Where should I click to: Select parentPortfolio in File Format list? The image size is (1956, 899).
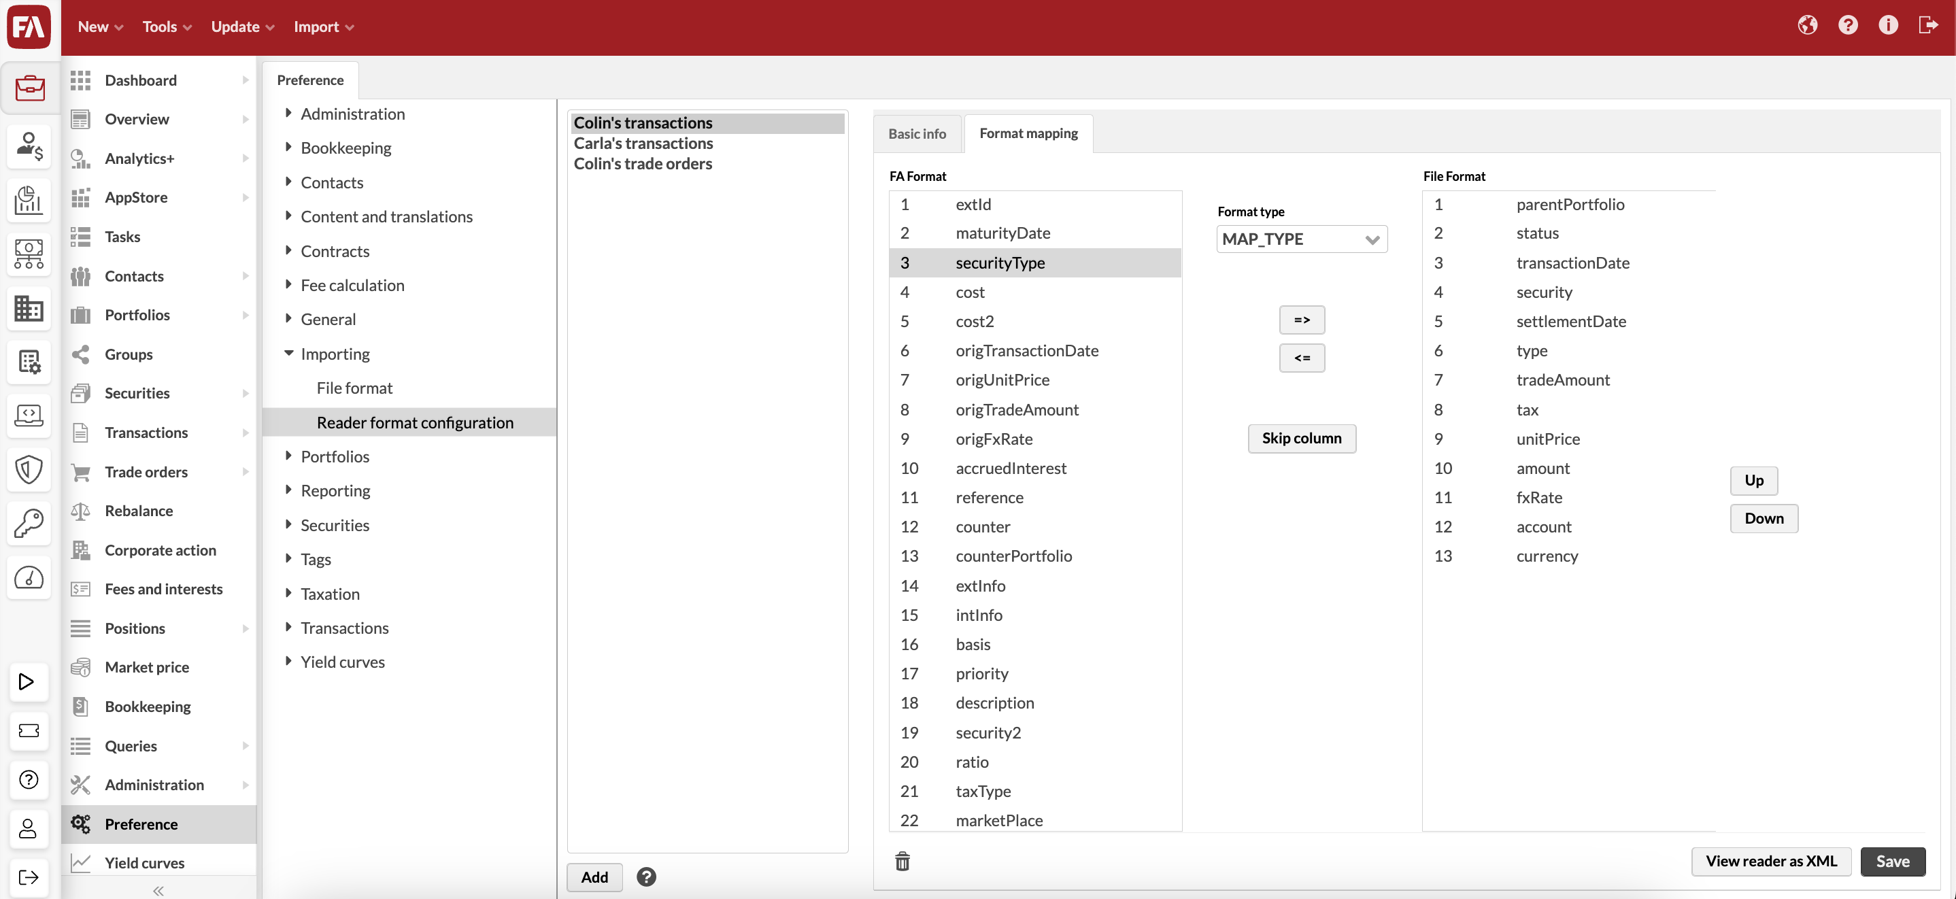pyautogui.click(x=1569, y=204)
